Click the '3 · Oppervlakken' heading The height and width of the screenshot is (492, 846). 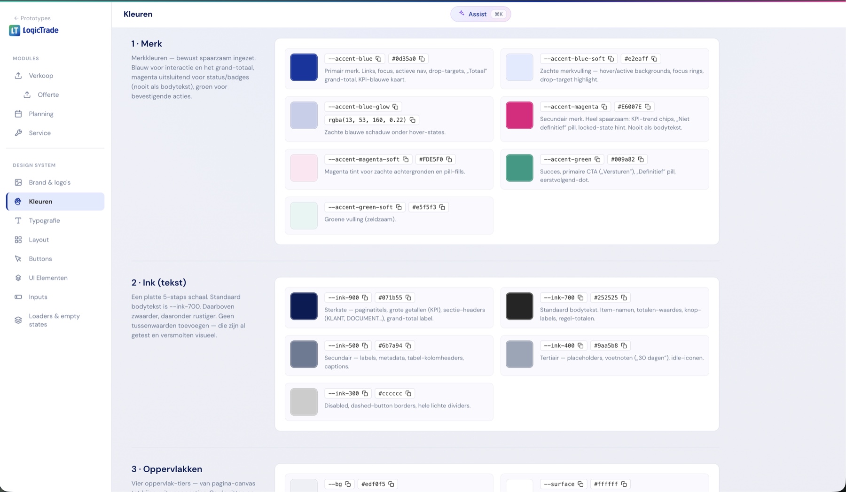coord(167,469)
